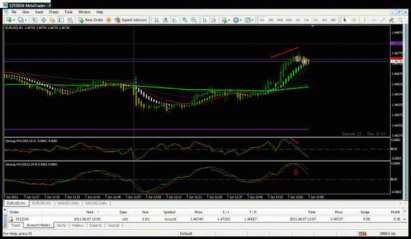
Task: Toggle the H4 timeframe button
Action: tap(306, 20)
